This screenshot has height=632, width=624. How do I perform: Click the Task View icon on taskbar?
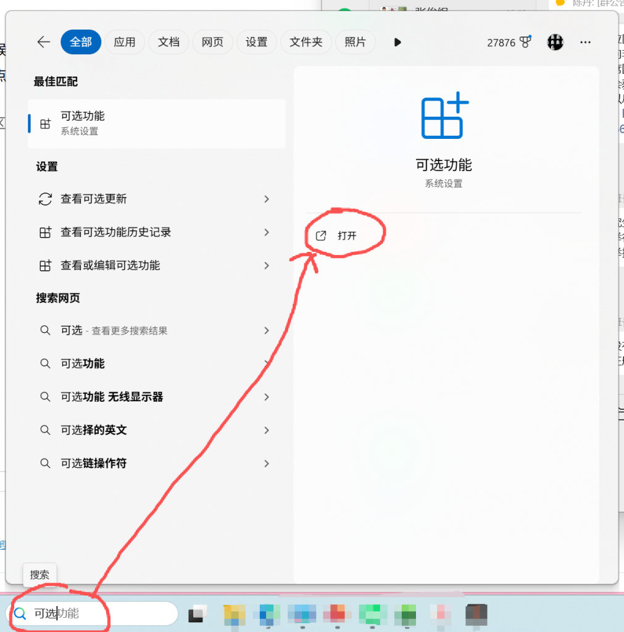[198, 613]
